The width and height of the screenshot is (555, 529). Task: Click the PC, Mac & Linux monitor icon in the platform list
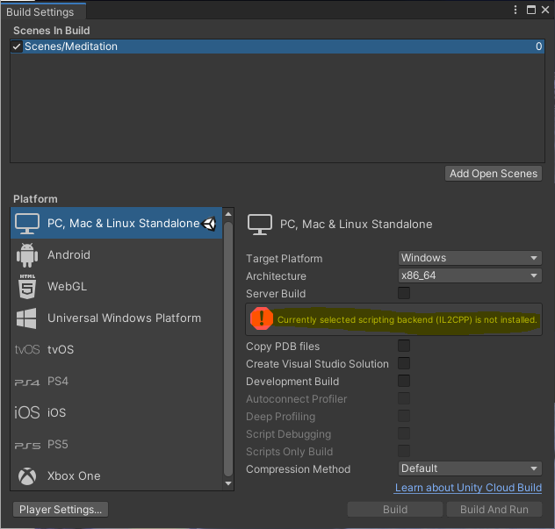coord(27,224)
